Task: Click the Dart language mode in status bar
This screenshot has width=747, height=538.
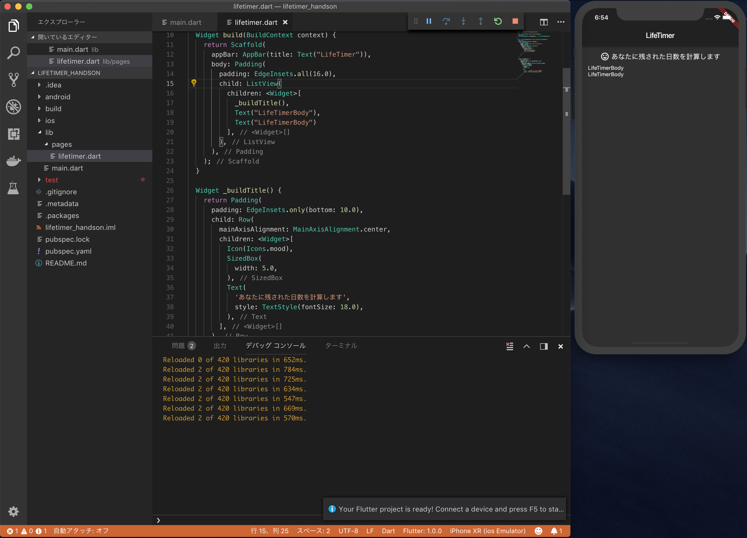Action: click(388, 531)
